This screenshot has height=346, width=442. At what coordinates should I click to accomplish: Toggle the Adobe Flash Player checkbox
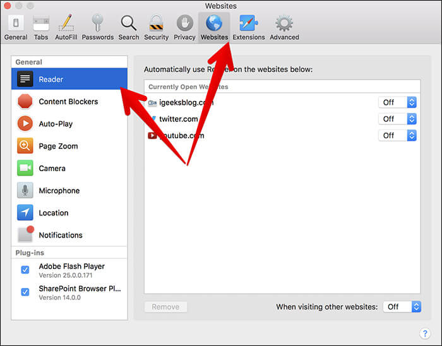coord(25,270)
